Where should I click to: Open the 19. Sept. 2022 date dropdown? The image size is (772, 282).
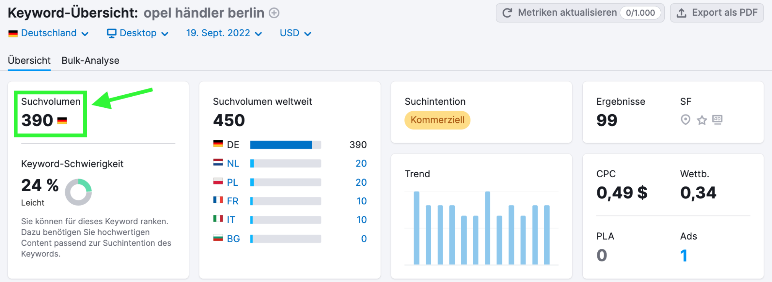coord(224,33)
